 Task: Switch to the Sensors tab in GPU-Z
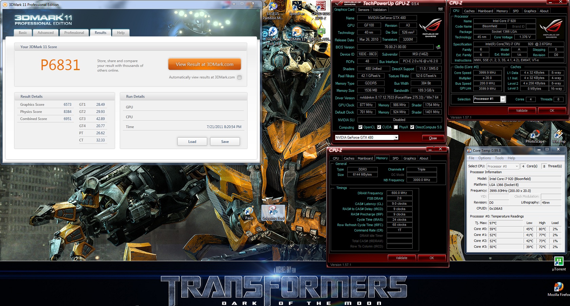(x=363, y=10)
